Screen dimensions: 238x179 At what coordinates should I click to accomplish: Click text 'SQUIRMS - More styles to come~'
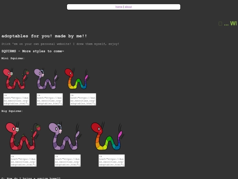pyautogui.click(x=33, y=51)
